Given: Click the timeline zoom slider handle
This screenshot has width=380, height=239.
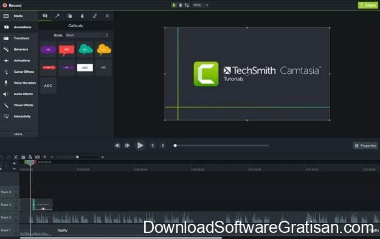Looking at the screenshot, I should tap(77, 157).
